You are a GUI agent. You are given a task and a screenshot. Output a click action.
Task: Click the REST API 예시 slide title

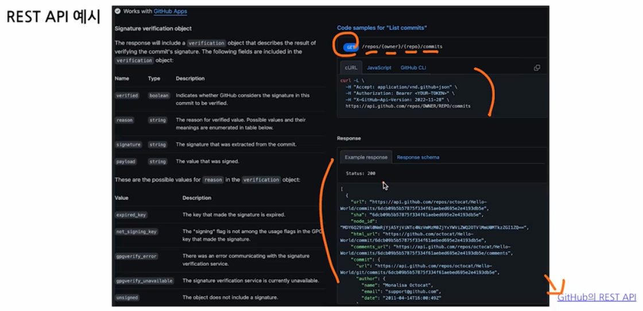pyautogui.click(x=53, y=18)
